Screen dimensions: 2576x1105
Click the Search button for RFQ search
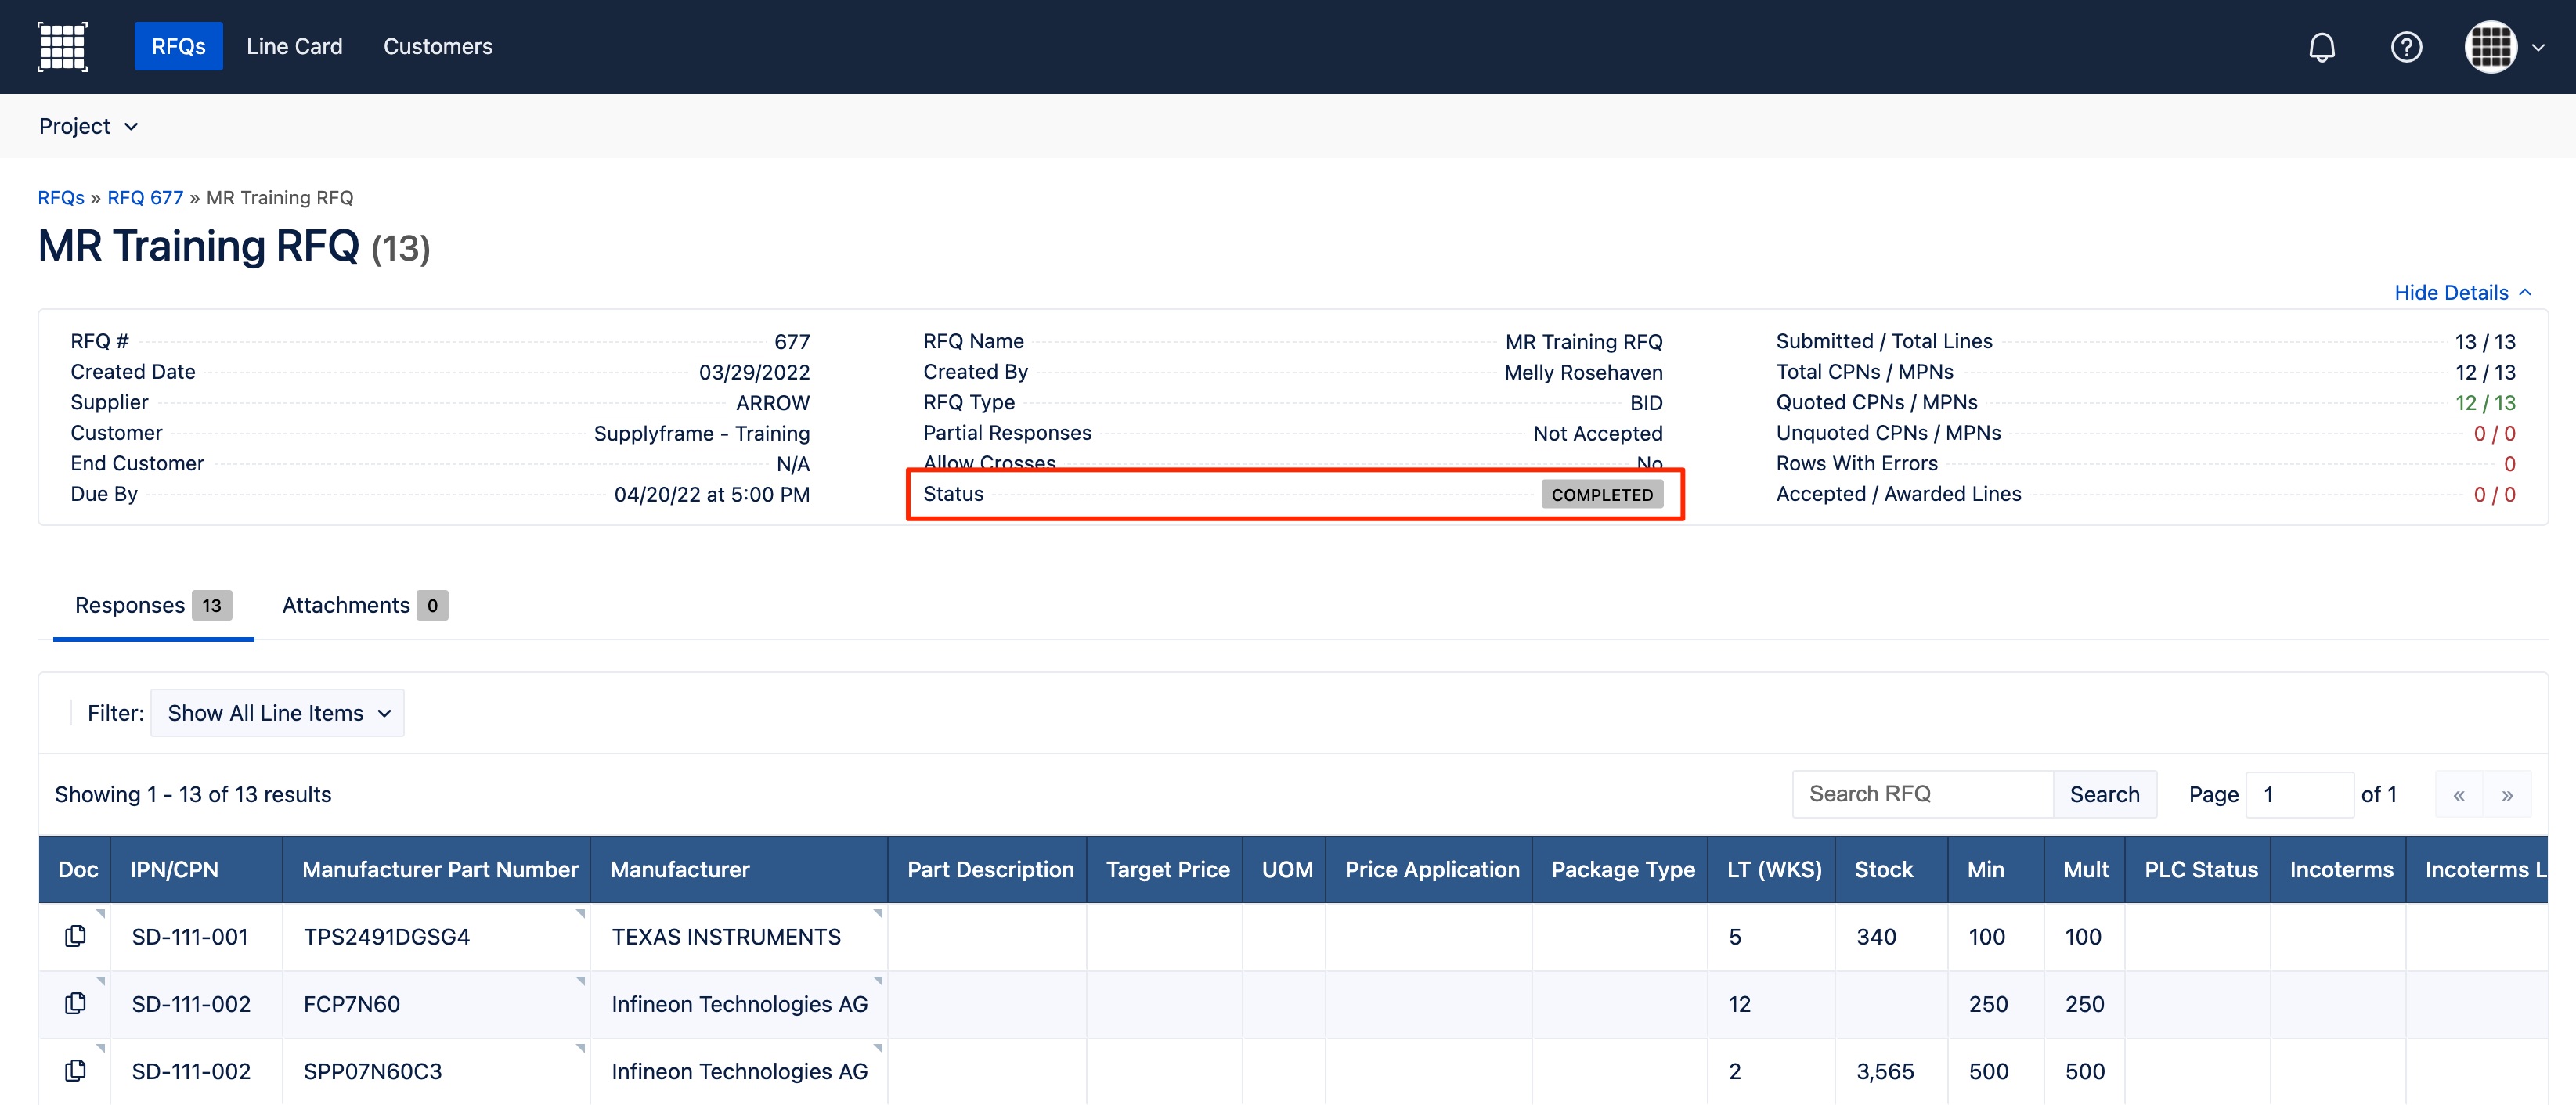[x=2108, y=794]
